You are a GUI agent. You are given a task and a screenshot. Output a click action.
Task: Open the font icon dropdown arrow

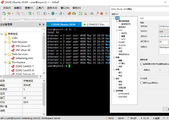(x=64, y=14)
